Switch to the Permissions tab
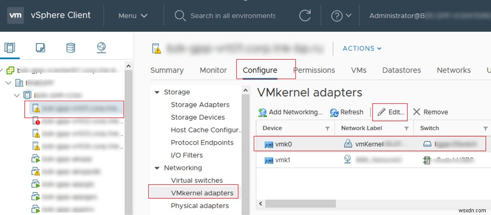 [x=314, y=70]
